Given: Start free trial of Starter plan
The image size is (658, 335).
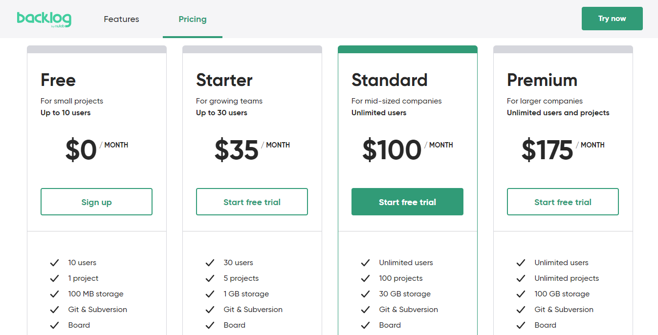Looking at the screenshot, I should tap(252, 202).
